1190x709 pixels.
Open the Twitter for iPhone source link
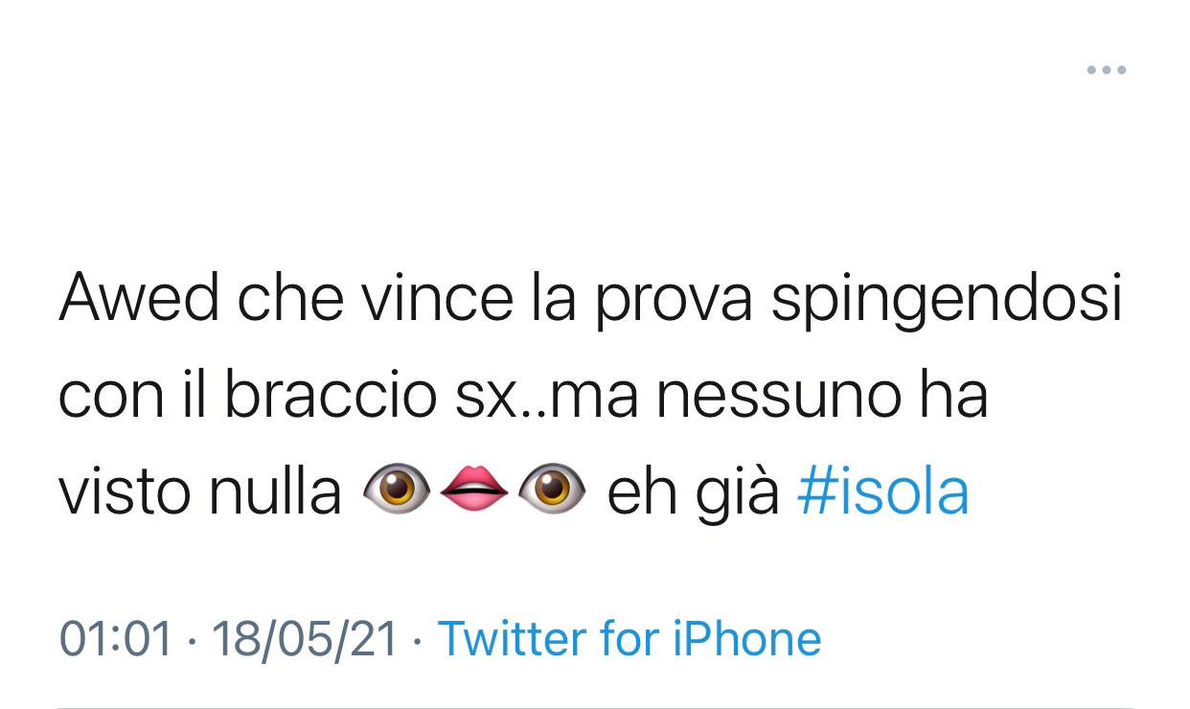tap(629, 638)
